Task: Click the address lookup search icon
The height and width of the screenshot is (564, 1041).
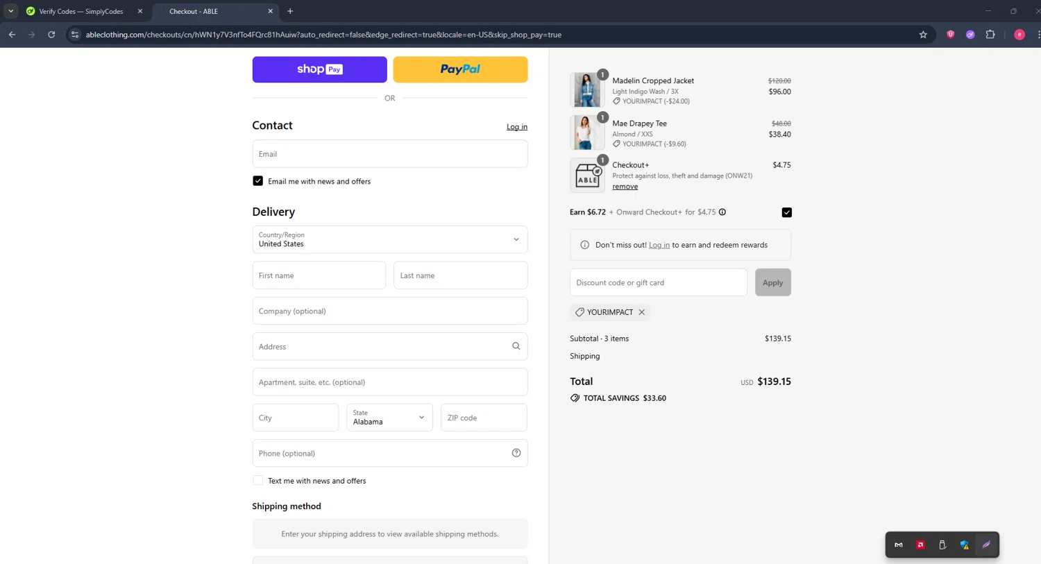Action: (x=516, y=346)
